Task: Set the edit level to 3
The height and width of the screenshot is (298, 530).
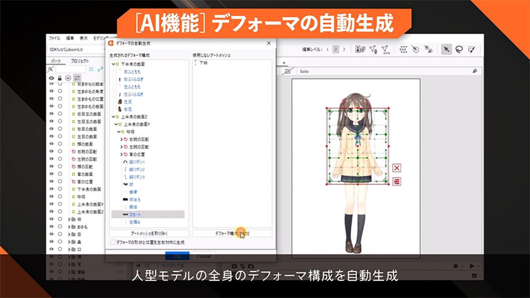Action: click(344, 49)
